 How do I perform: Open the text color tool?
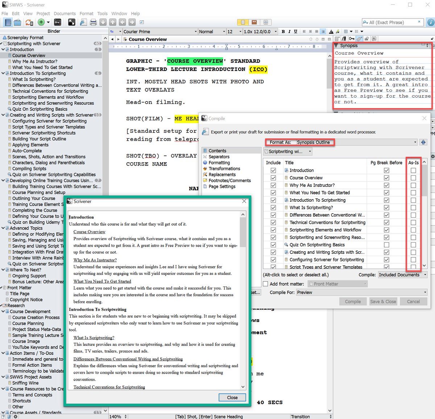(x=331, y=32)
